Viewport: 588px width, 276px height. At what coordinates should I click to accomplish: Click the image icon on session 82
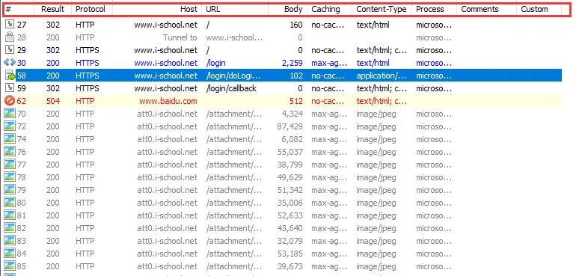pos(10,228)
